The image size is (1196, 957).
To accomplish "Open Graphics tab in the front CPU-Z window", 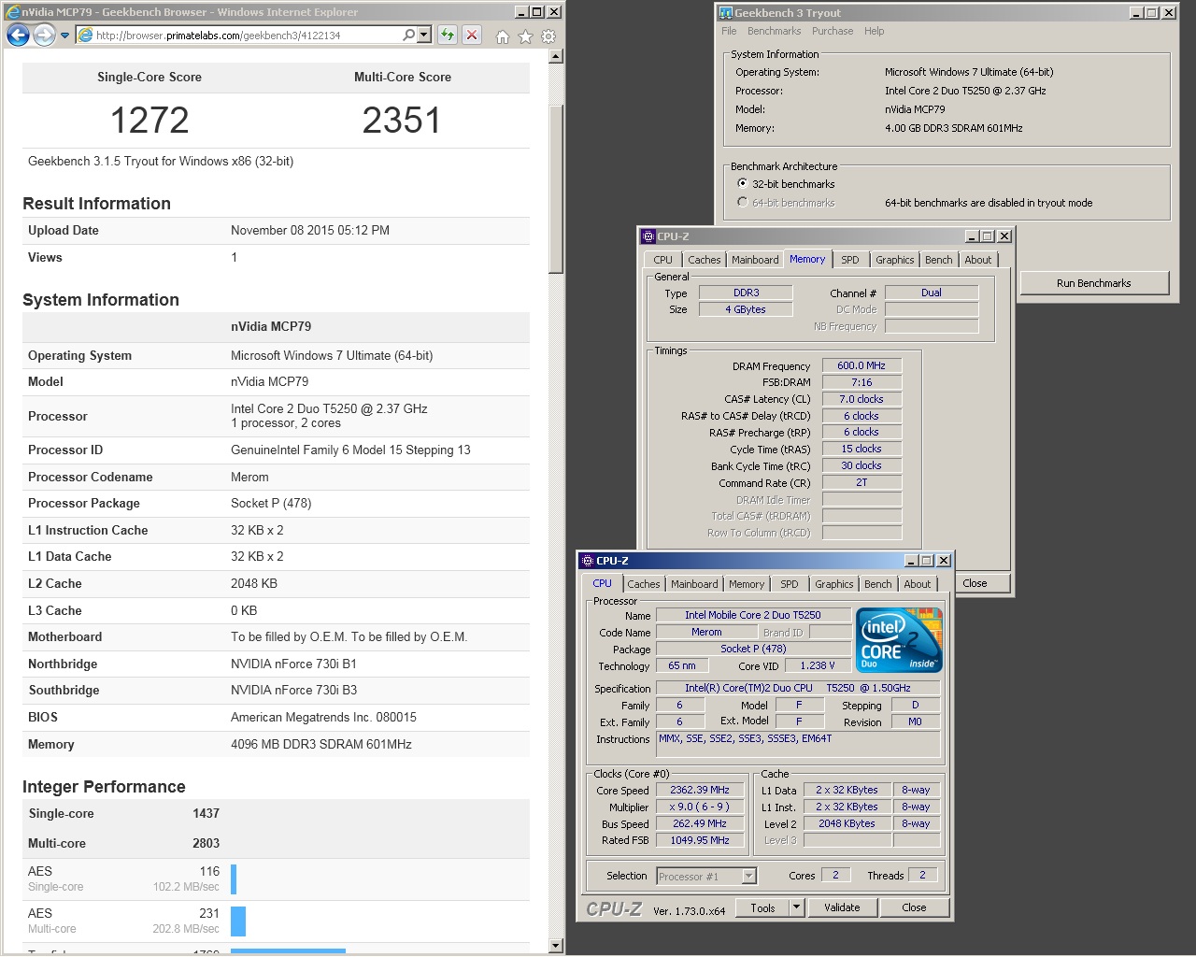I will click(x=833, y=584).
